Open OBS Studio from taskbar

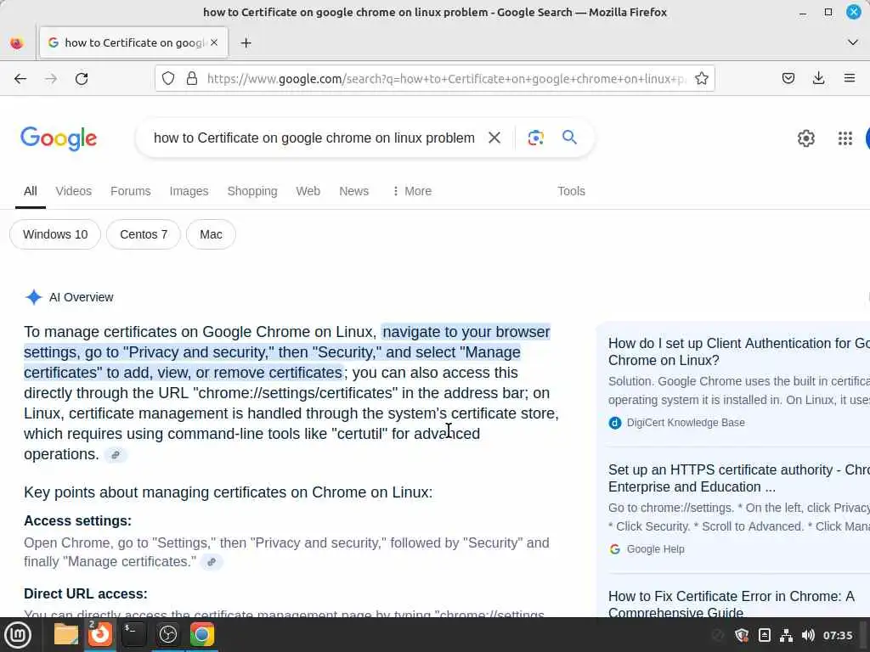click(x=168, y=634)
